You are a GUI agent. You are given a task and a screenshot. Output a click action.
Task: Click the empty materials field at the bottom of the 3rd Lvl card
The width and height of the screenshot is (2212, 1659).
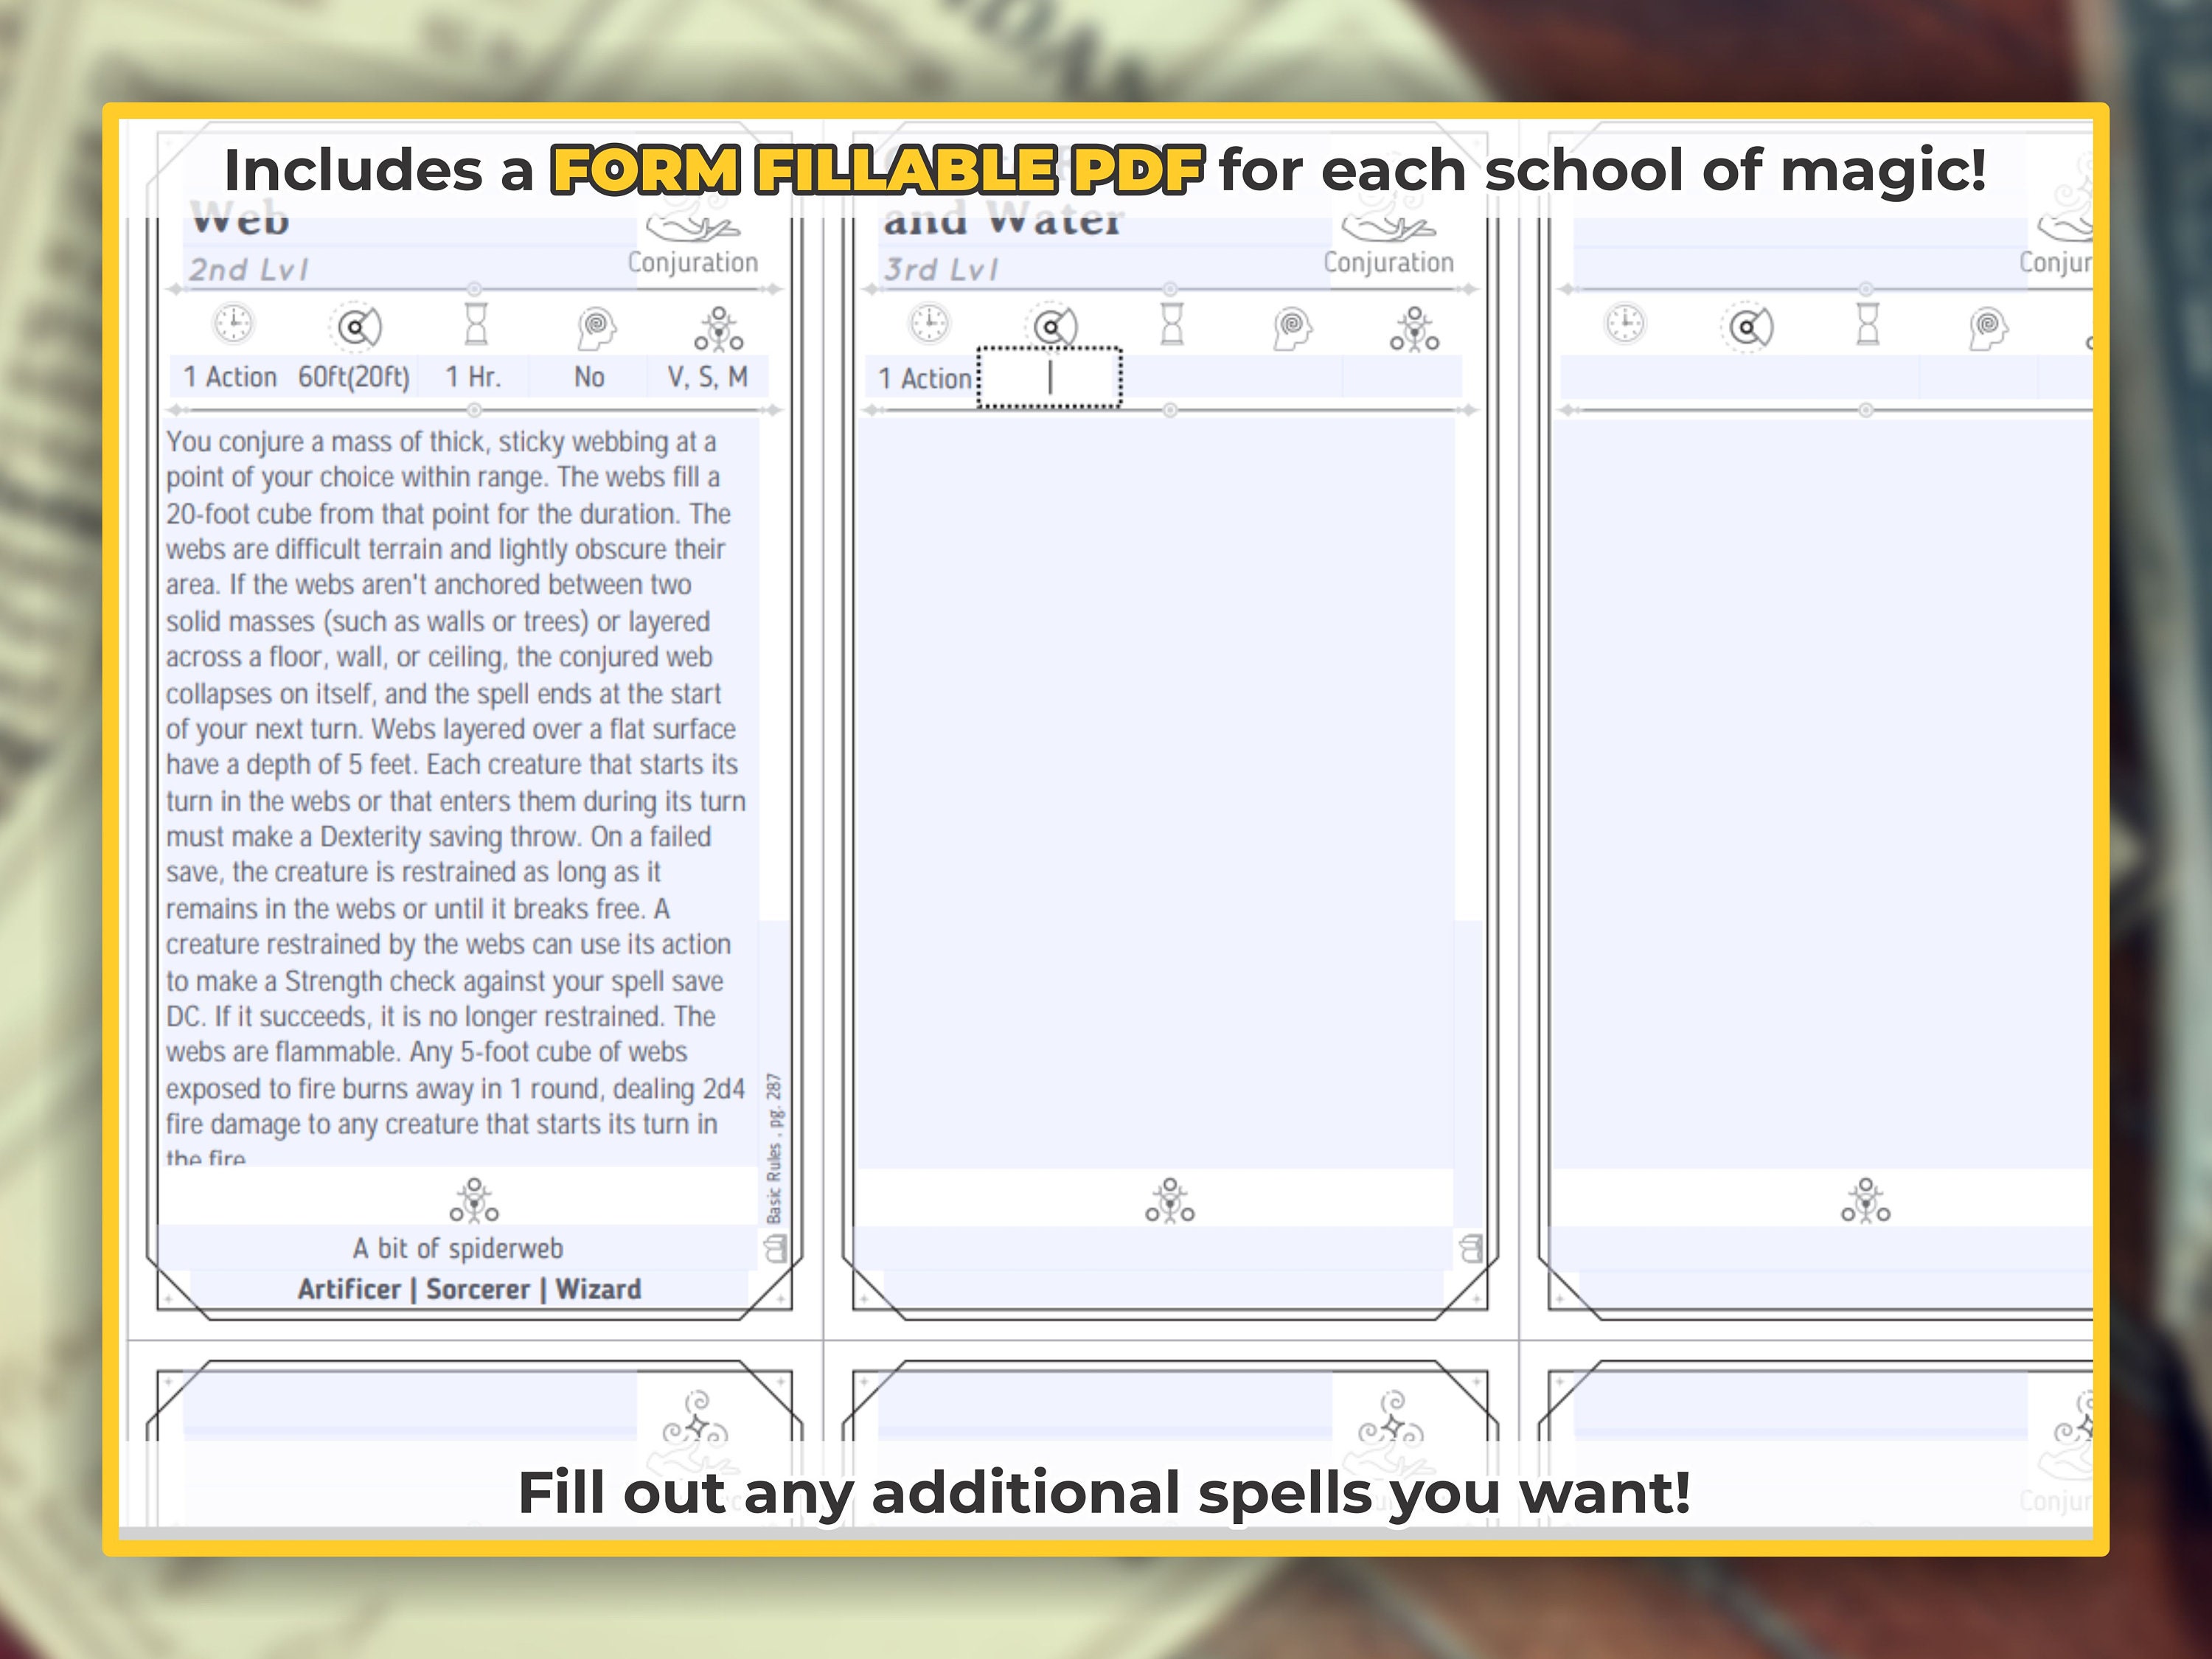tap(1154, 1248)
